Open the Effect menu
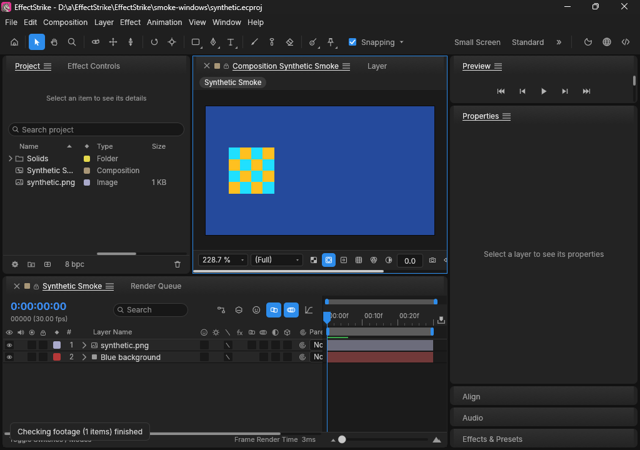The width and height of the screenshot is (640, 450). coord(130,22)
